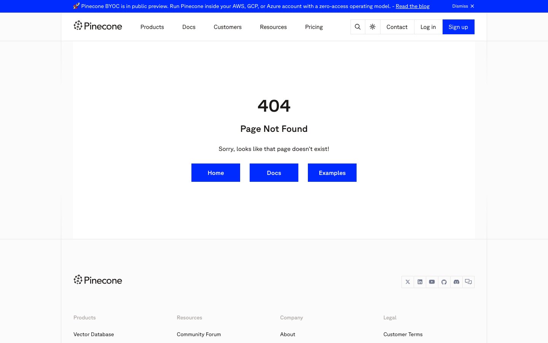This screenshot has height=343, width=548.
Task: Open Pinecone's YouTube channel icon
Action: tap(432, 282)
